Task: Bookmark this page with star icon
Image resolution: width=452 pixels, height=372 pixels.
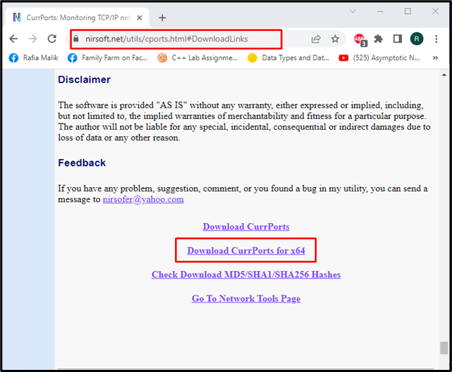Action: click(335, 39)
